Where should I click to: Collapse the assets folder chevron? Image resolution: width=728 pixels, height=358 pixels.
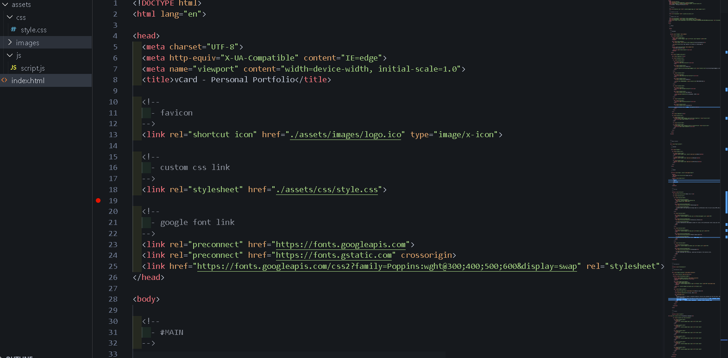click(5, 5)
